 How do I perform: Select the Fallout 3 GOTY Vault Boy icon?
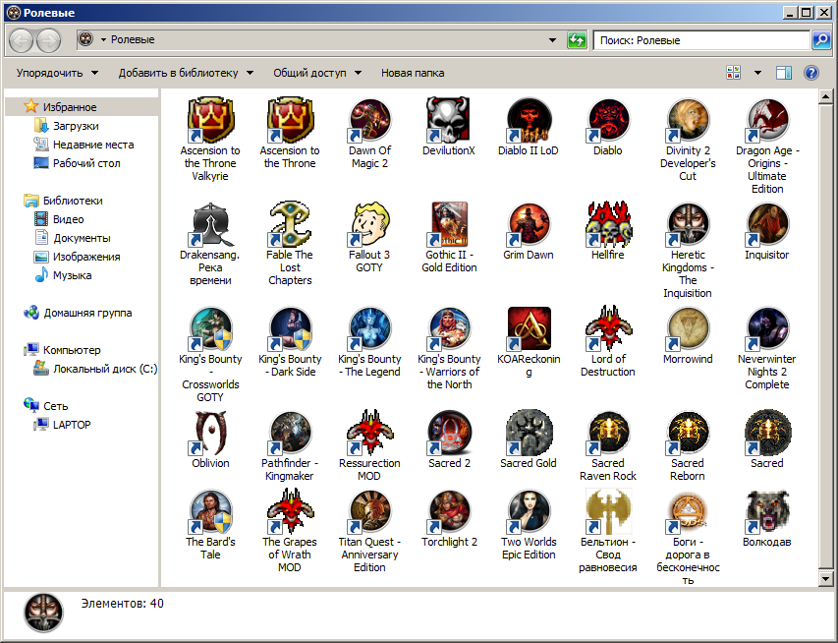(369, 223)
